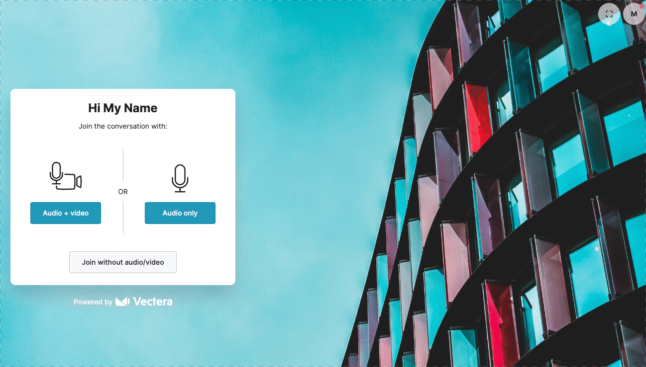Viewport: 646px width, 367px height.
Task: Click the standalone microphone icon
Action: [x=180, y=178]
